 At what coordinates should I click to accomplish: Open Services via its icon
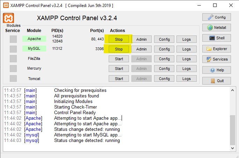tap(216, 59)
